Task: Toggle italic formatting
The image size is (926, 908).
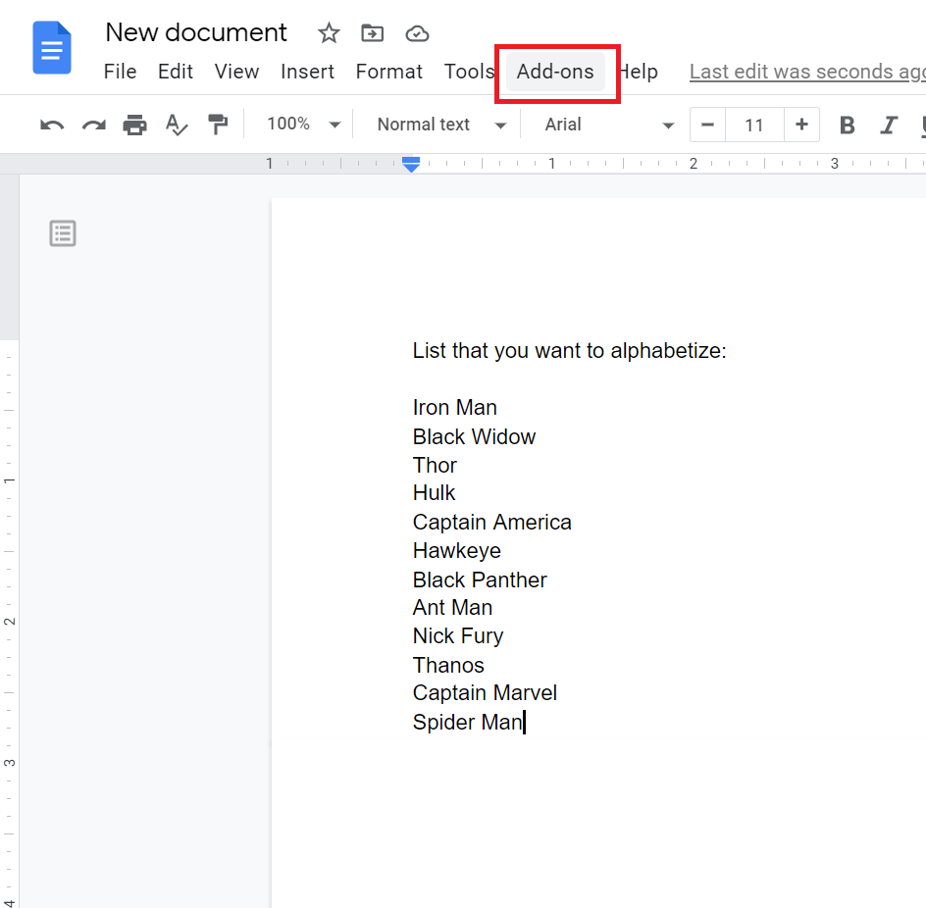Action: tap(888, 125)
